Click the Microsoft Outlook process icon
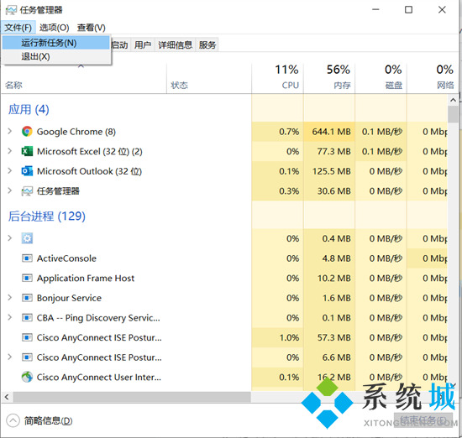This screenshot has width=462, height=438. [x=27, y=171]
